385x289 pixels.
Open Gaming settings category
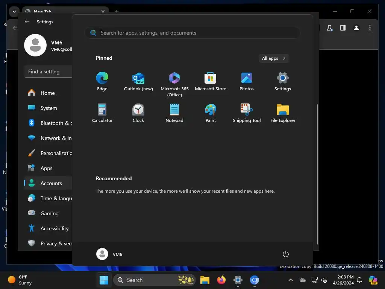pyautogui.click(x=48, y=213)
